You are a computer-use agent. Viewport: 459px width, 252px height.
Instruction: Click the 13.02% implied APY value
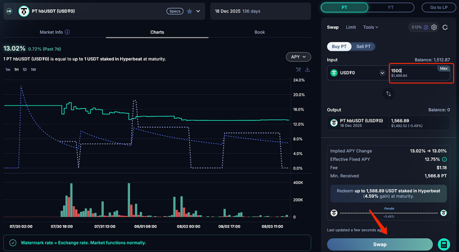14,49
